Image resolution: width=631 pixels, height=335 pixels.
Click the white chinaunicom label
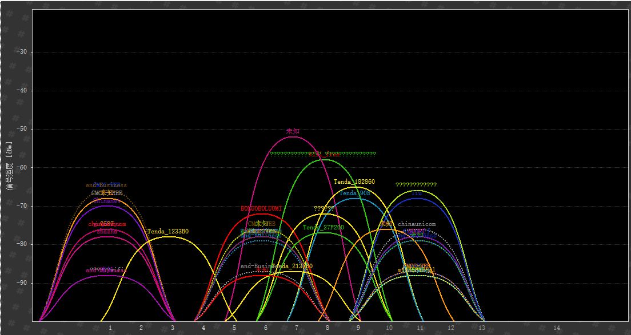[x=417, y=224]
